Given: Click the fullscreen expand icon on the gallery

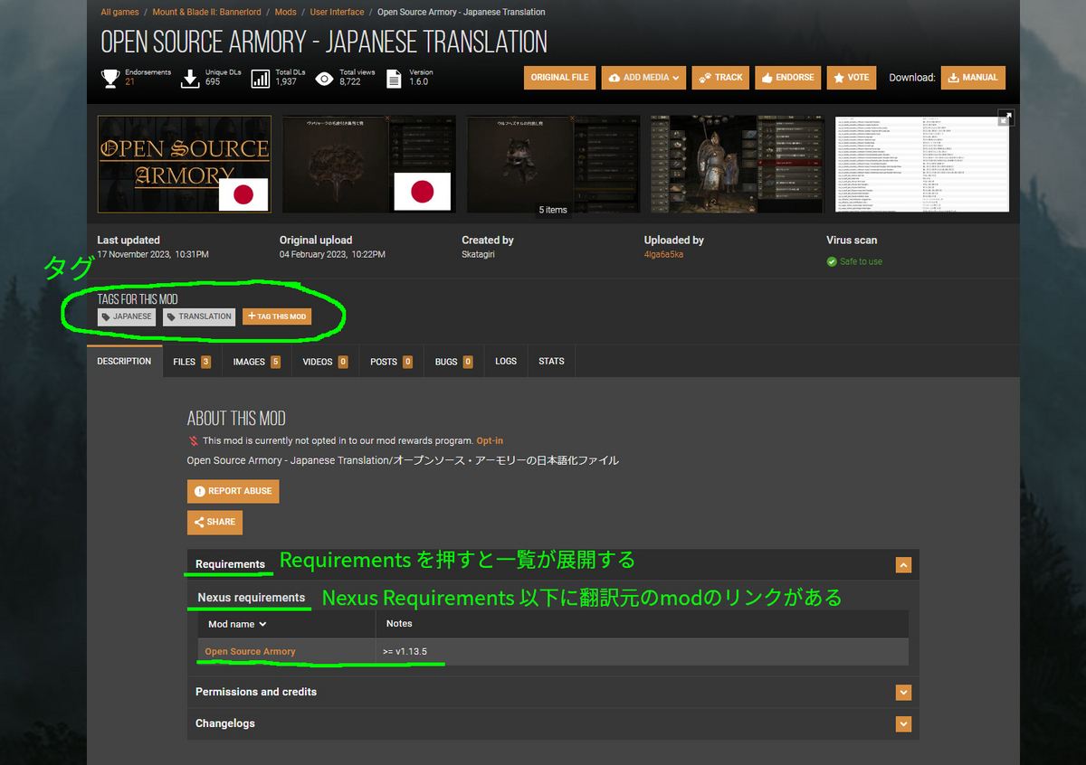Looking at the screenshot, I should tap(1006, 118).
